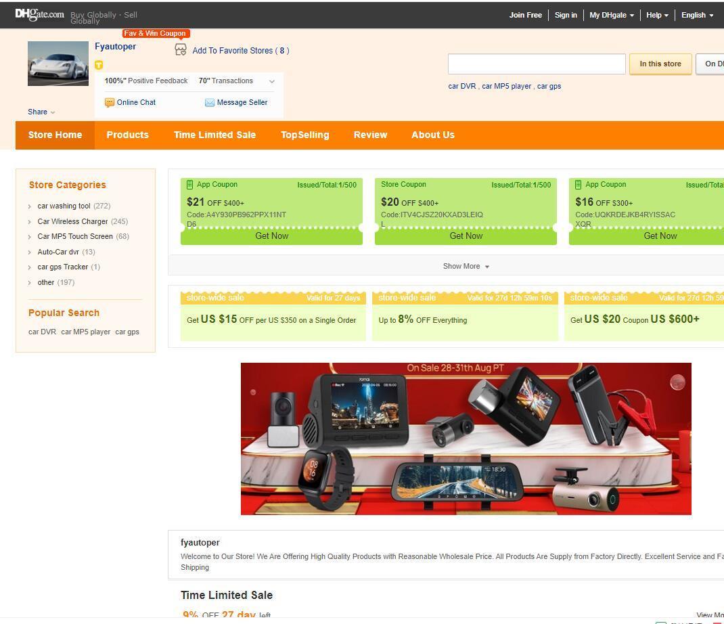This screenshot has height=624, width=724.
Task: Expand the Show More coupon list
Action: pos(466,266)
